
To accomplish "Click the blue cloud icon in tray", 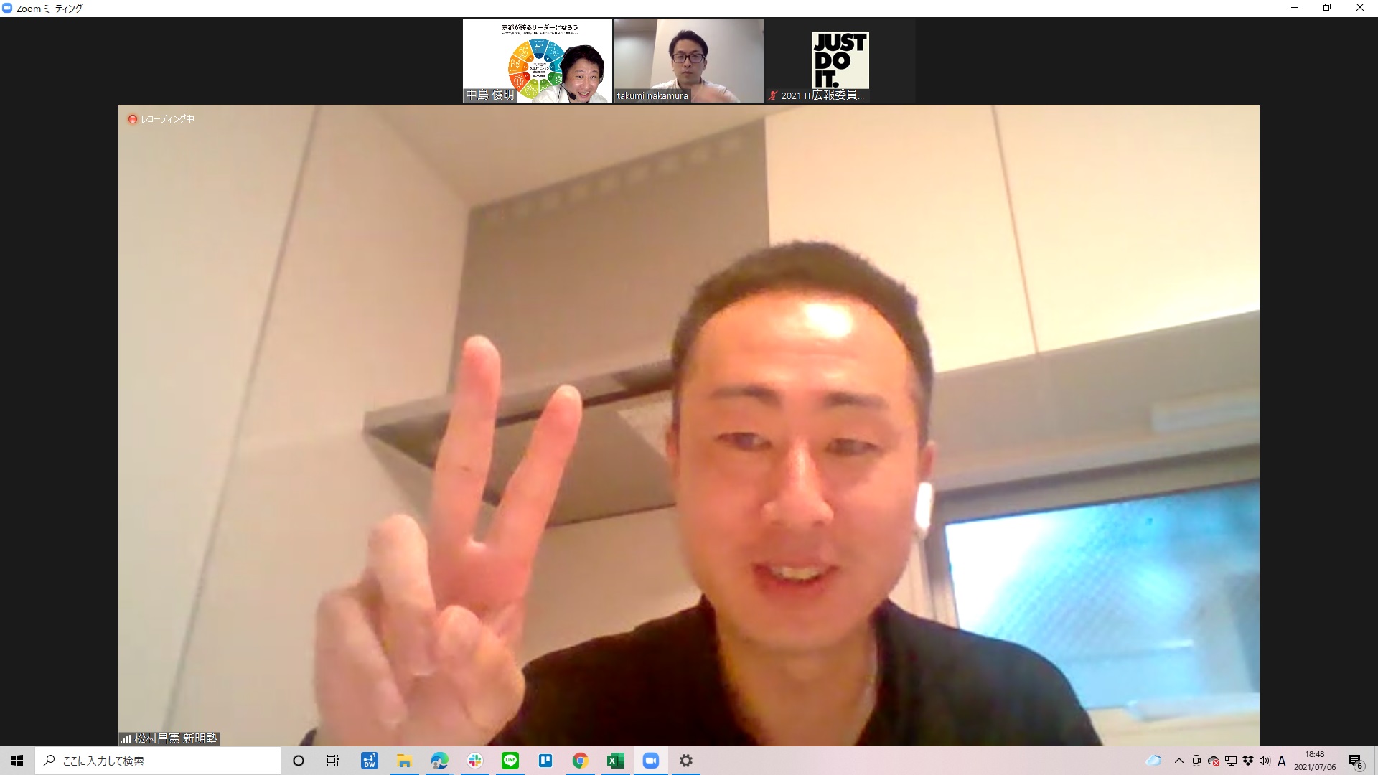I will pyautogui.click(x=1153, y=761).
